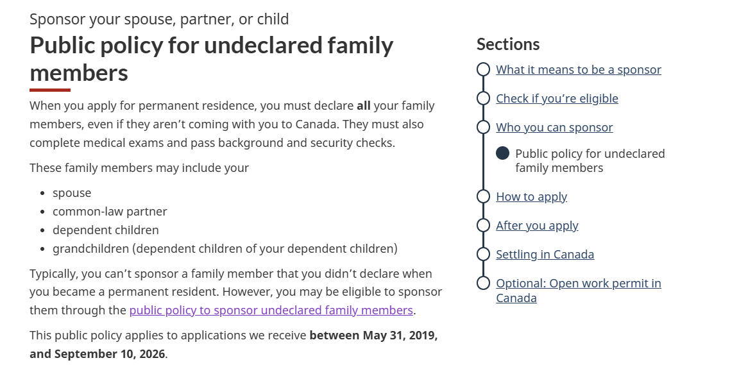Open After you apply section link
Viewport: 739px width, 374px height.
pos(537,226)
